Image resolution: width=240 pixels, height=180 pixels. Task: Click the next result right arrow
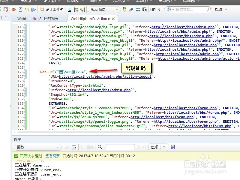[145, 147]
